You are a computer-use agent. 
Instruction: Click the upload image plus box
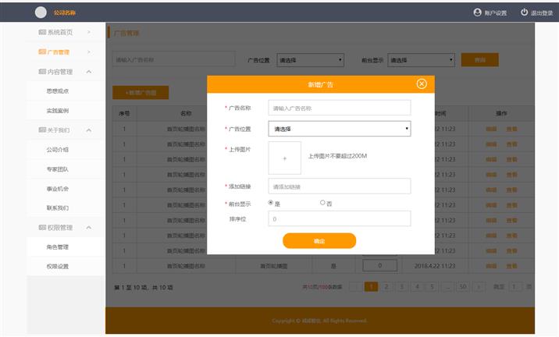(284, 158)
